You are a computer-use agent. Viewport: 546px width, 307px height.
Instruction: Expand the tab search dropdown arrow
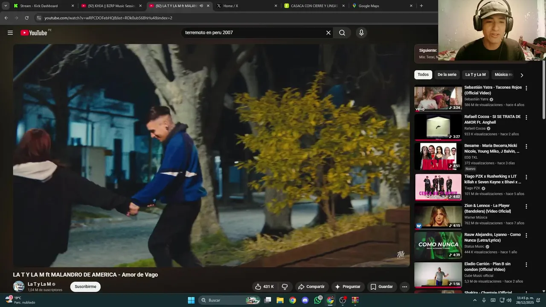pos(6,6)
